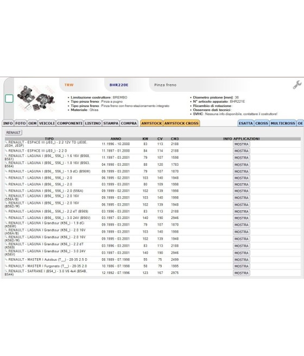Click the year range 10.1986 - 07.1998

[x=116, y=266]
